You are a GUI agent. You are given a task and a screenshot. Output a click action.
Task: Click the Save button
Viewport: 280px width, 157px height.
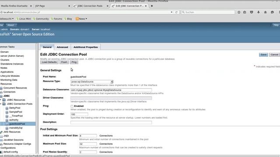[263, 55]
